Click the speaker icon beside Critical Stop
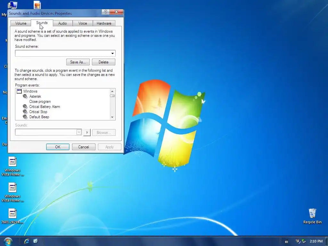Screen dimensions: 328x246 click(x=25, y=112)
